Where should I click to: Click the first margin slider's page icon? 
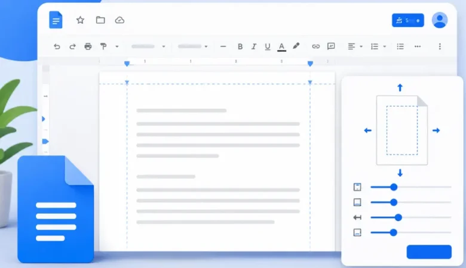[357, 187]
